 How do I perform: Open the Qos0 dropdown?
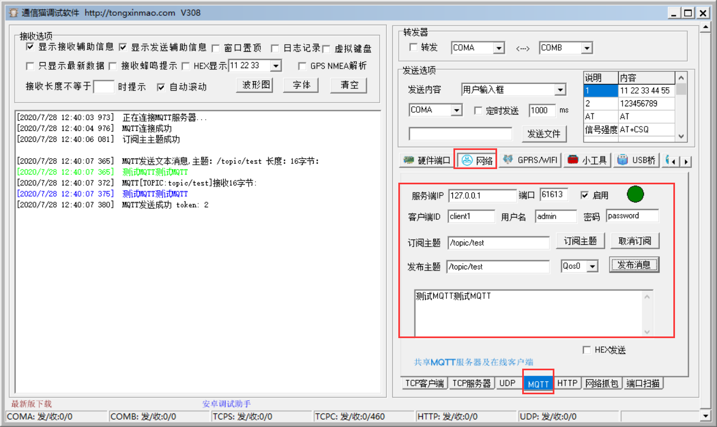pos(592,266)
